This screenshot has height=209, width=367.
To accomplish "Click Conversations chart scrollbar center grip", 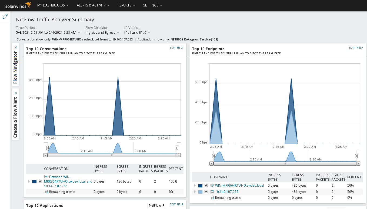I will pos(112,155).
